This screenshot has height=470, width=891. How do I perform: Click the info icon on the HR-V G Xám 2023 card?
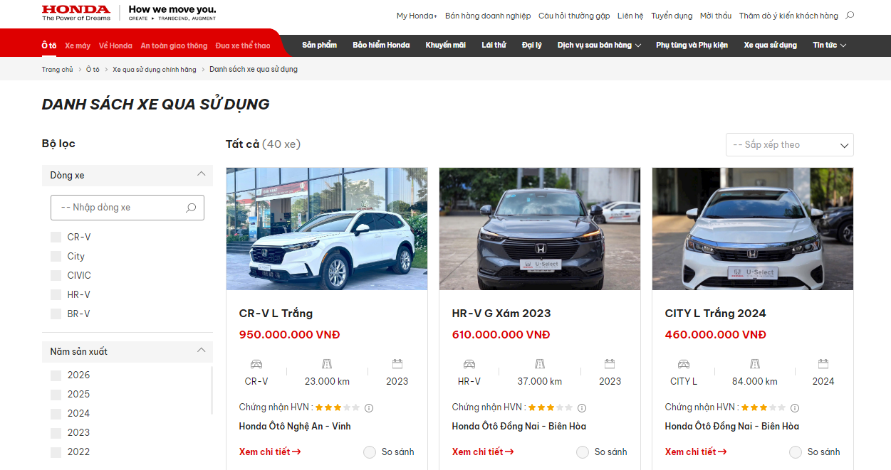click(582, 408)
